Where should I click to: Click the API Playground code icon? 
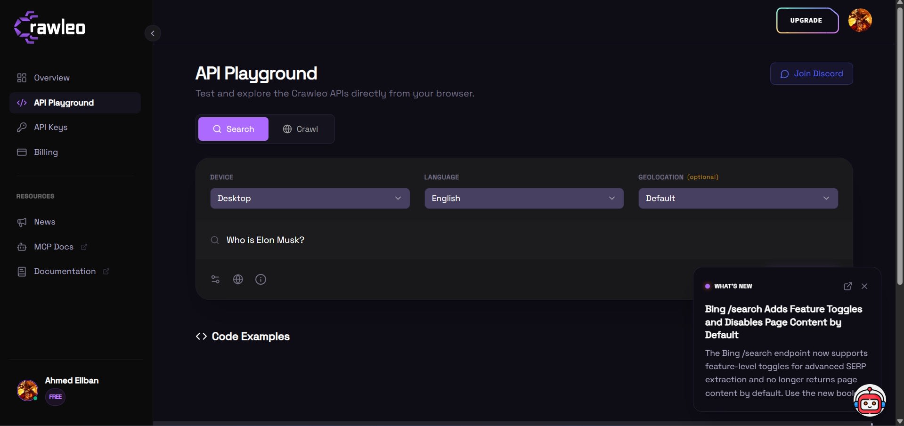tap(22, 103)
